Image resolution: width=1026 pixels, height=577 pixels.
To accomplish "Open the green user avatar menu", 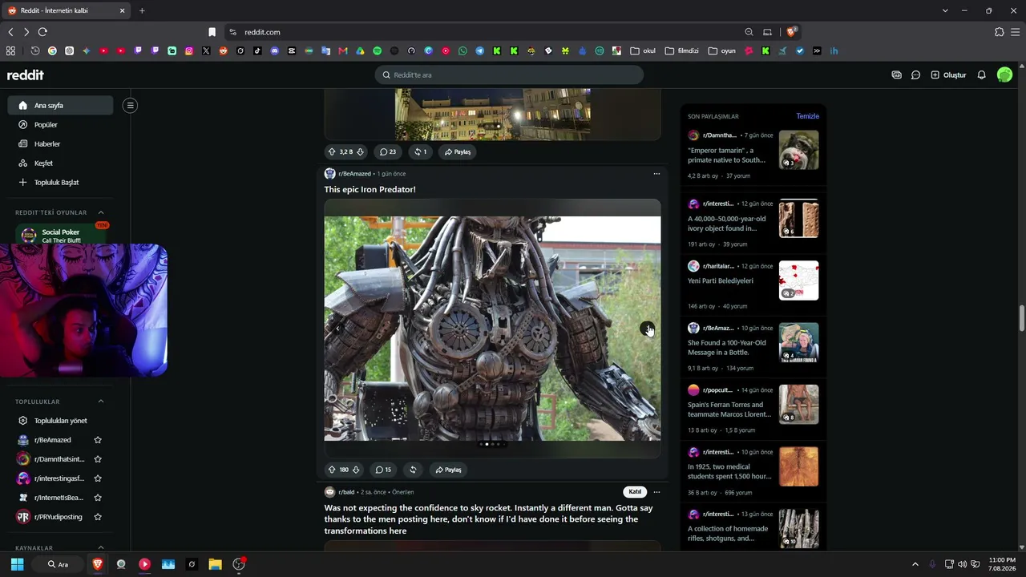I will [x=1004, y=75].
